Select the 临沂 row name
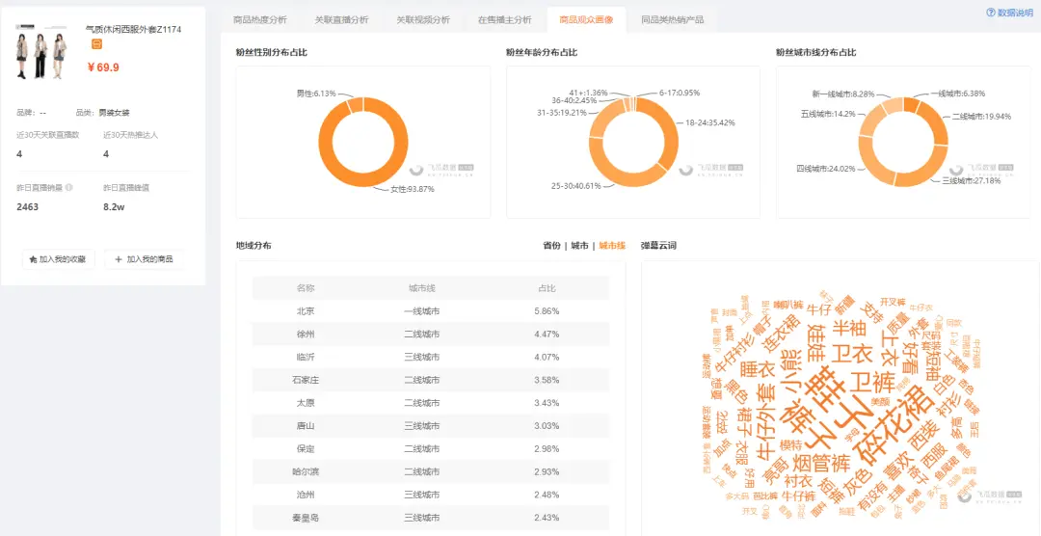 306,358
